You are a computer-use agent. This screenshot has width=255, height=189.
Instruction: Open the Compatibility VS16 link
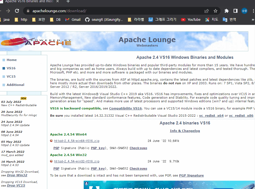pyautogui.click(x=125, y=108)
